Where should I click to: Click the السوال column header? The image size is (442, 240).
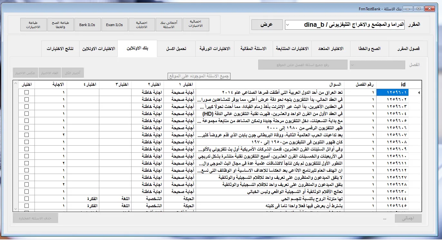tap(270, 84)
